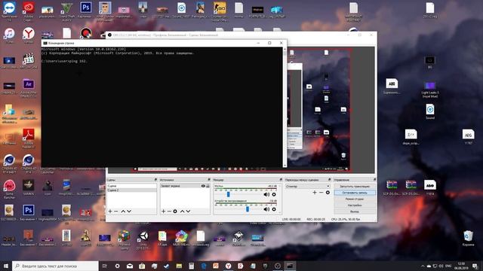The image size is (483, 271).
Task: Open iTunes desktop shortcut
Action: click(x=9, y=35)
